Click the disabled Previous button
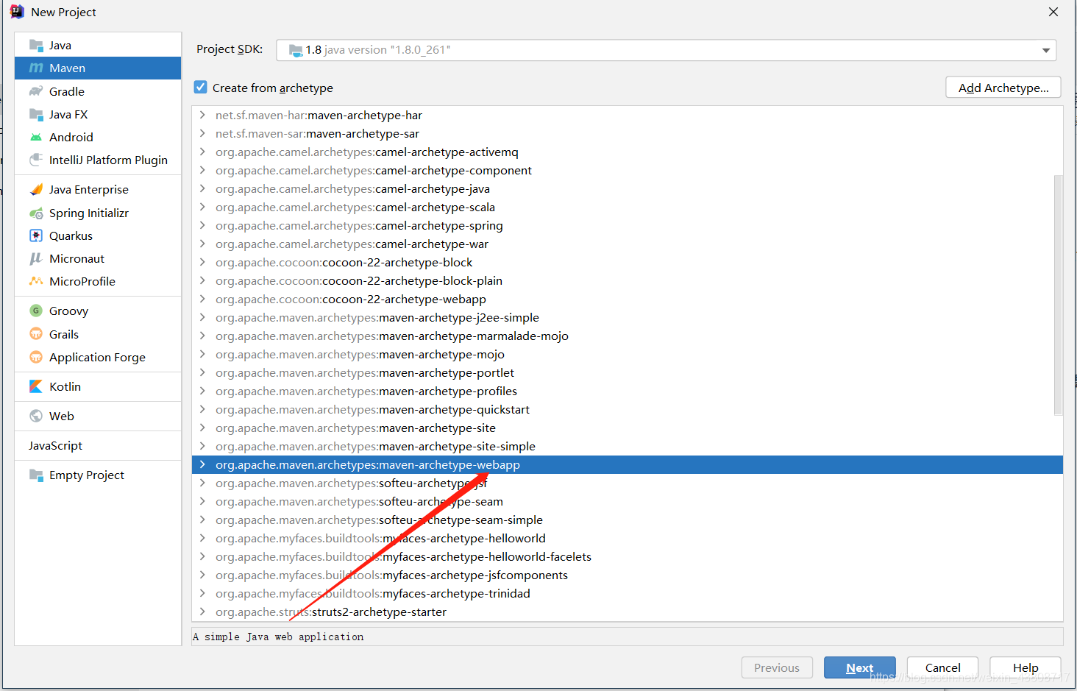 click(x=777, y=667)
